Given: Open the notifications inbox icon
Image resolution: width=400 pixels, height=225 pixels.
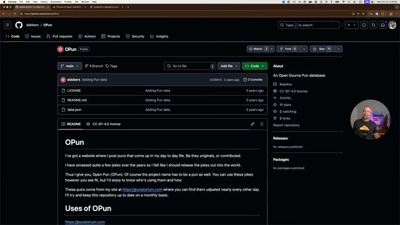Looking at the screenshot, I should pos(382,25).
